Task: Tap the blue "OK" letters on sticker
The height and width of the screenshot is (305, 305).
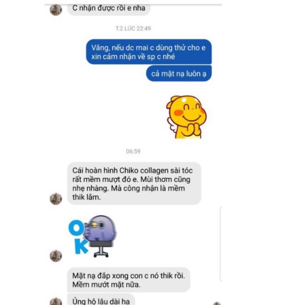Action: coord(78,237)
